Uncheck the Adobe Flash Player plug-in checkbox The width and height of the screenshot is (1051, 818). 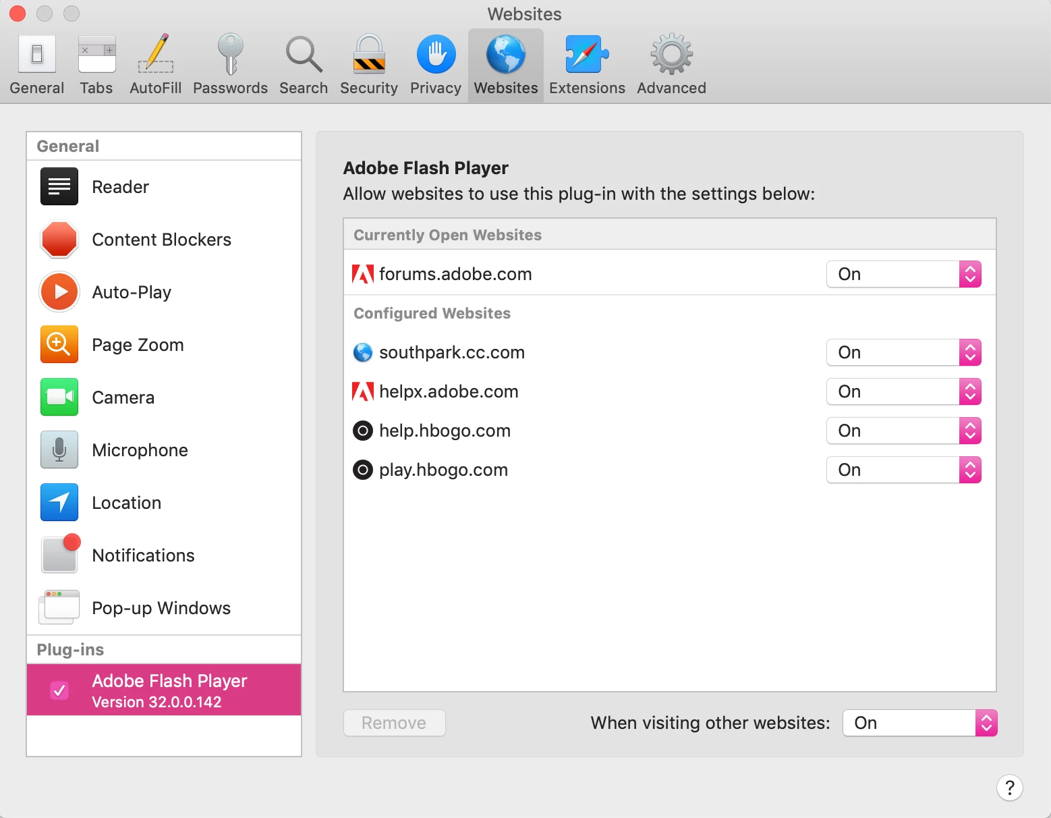click(x=59, y=690)
